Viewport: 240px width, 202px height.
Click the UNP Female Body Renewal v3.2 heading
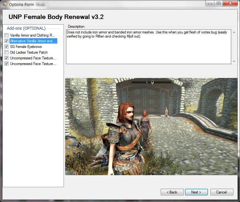[56, 17]
